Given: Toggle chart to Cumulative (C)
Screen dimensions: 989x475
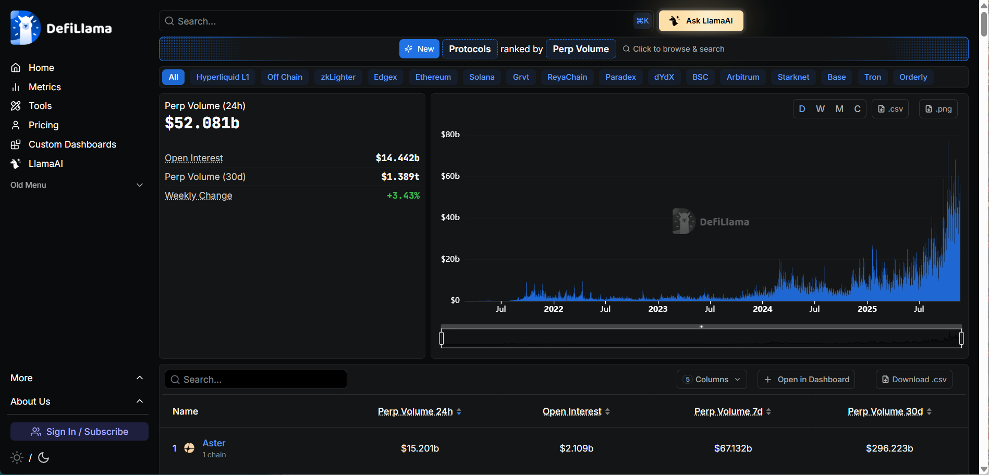Looking at the screenshot, I should tap(857, 109).
